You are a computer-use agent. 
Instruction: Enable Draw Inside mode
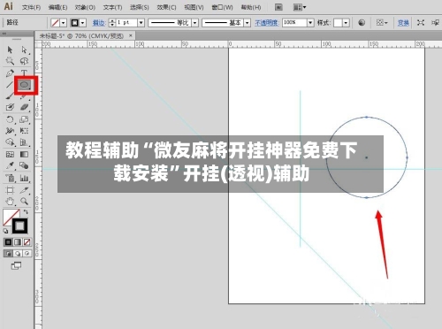(x=27, y=254)
